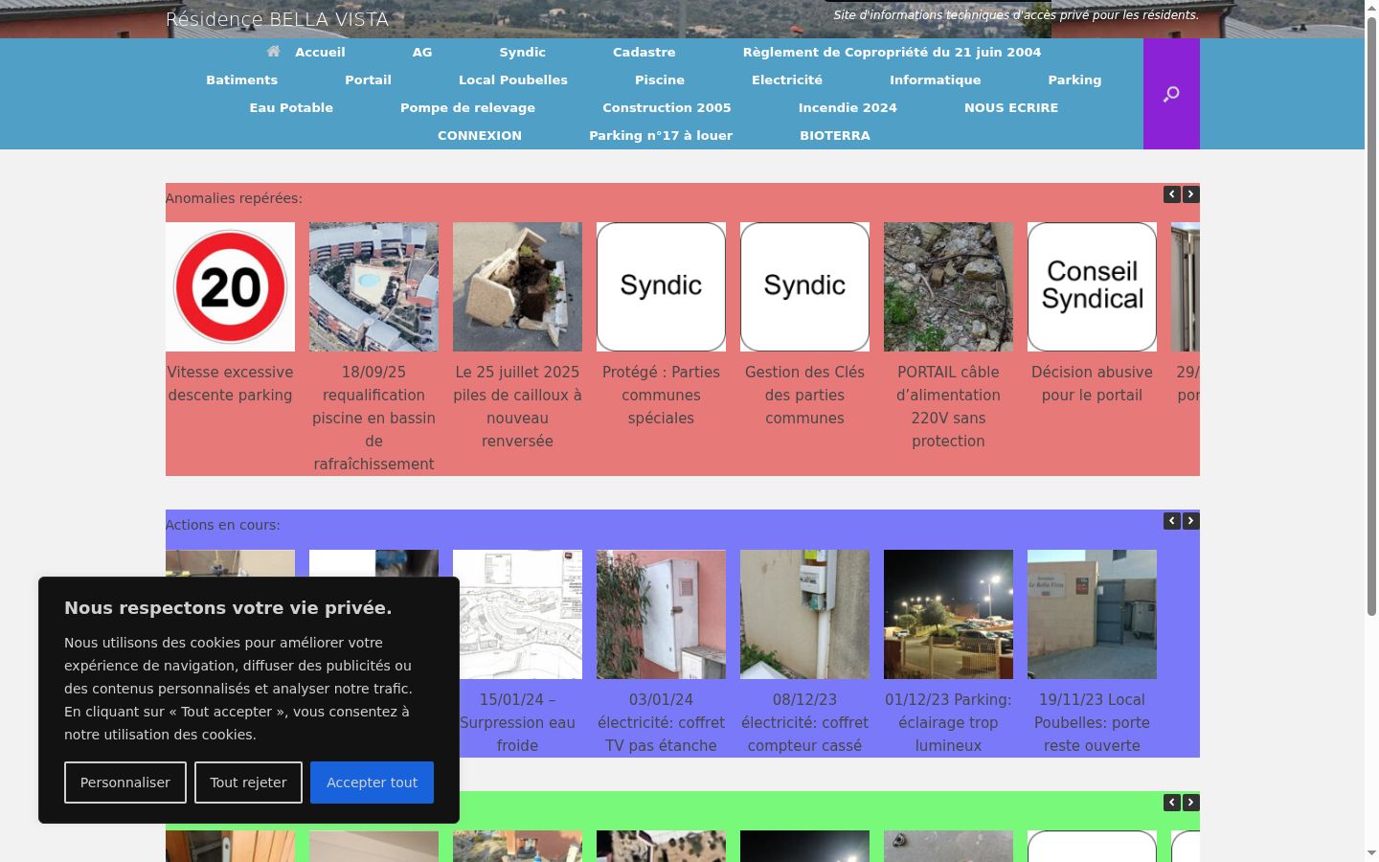Open the overturned stone planter thumbnail
Viewport: 1379px width, 862px height.
(517, 287)
